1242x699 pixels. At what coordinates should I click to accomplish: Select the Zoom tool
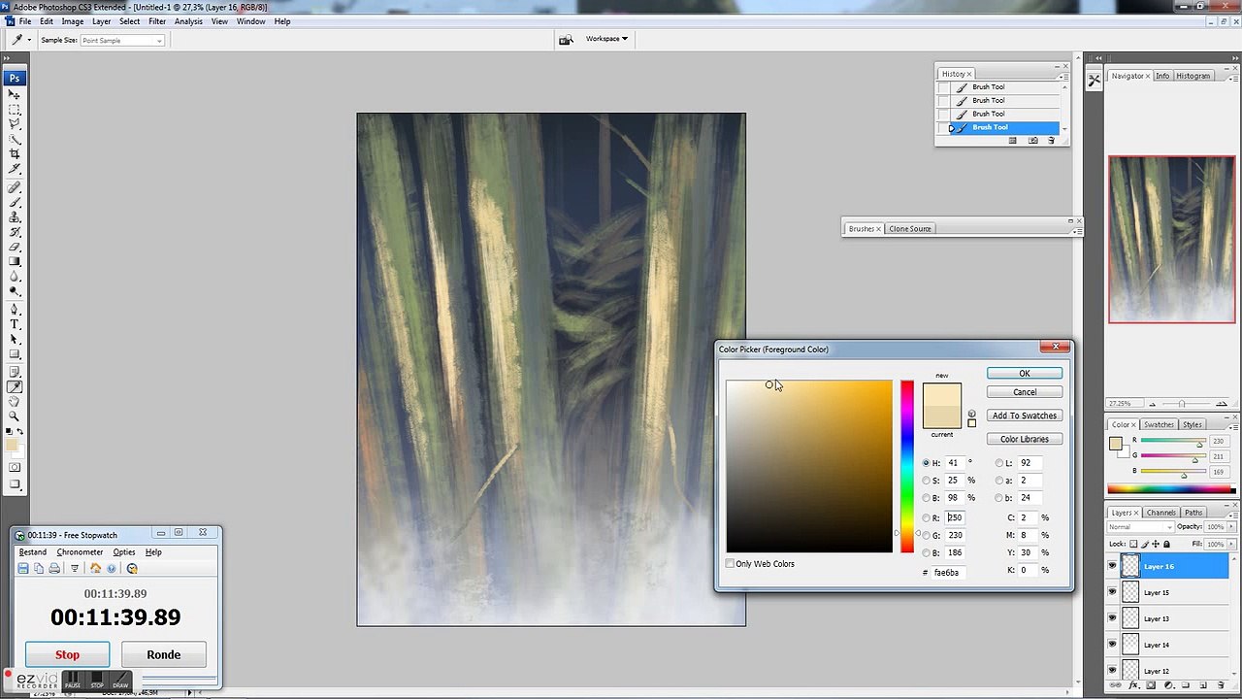(15, 416)
